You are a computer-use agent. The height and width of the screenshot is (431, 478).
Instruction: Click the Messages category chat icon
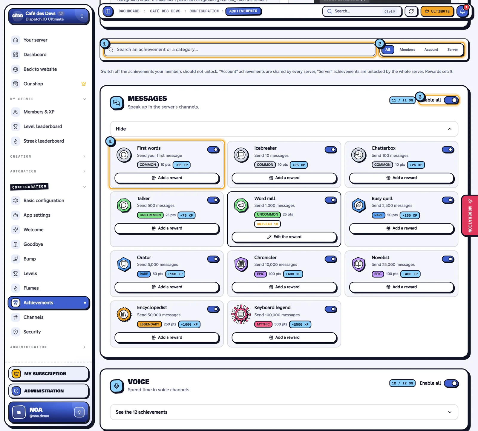[117, 103]
